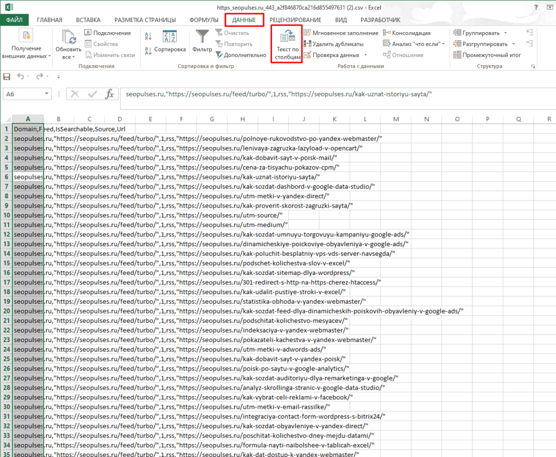
Task: Click the Insert Function fx icon
Action: tap(110, 94)
